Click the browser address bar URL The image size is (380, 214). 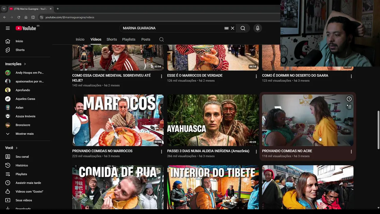(x=70, y=17)
